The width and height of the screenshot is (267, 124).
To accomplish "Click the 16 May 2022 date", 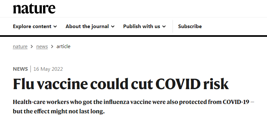I will [48, 69].
